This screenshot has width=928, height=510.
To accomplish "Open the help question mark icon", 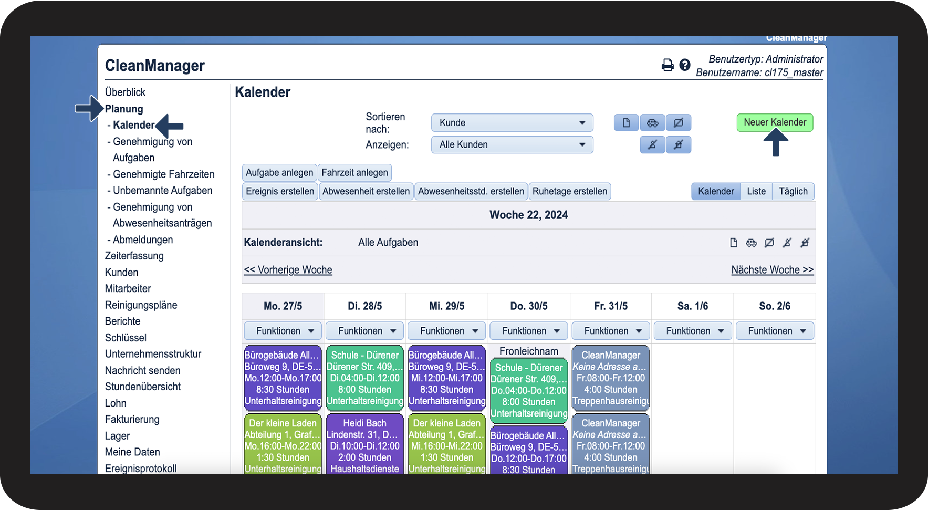I will [x=684, y=65].
